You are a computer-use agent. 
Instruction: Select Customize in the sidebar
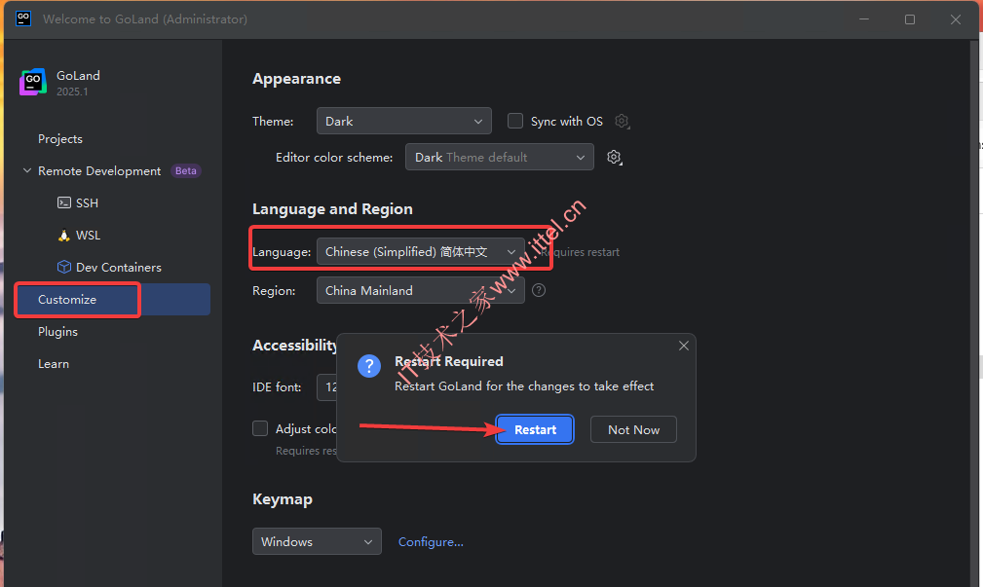click(113, 300)
